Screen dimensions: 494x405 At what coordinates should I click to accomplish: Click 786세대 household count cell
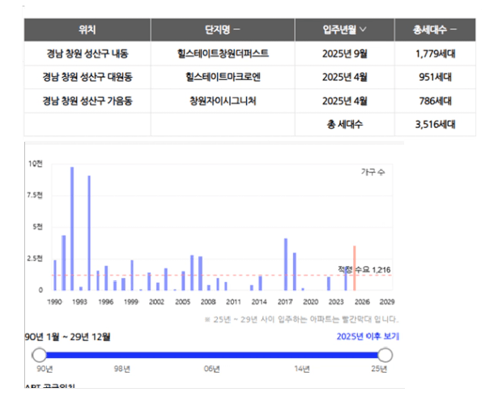435,101
